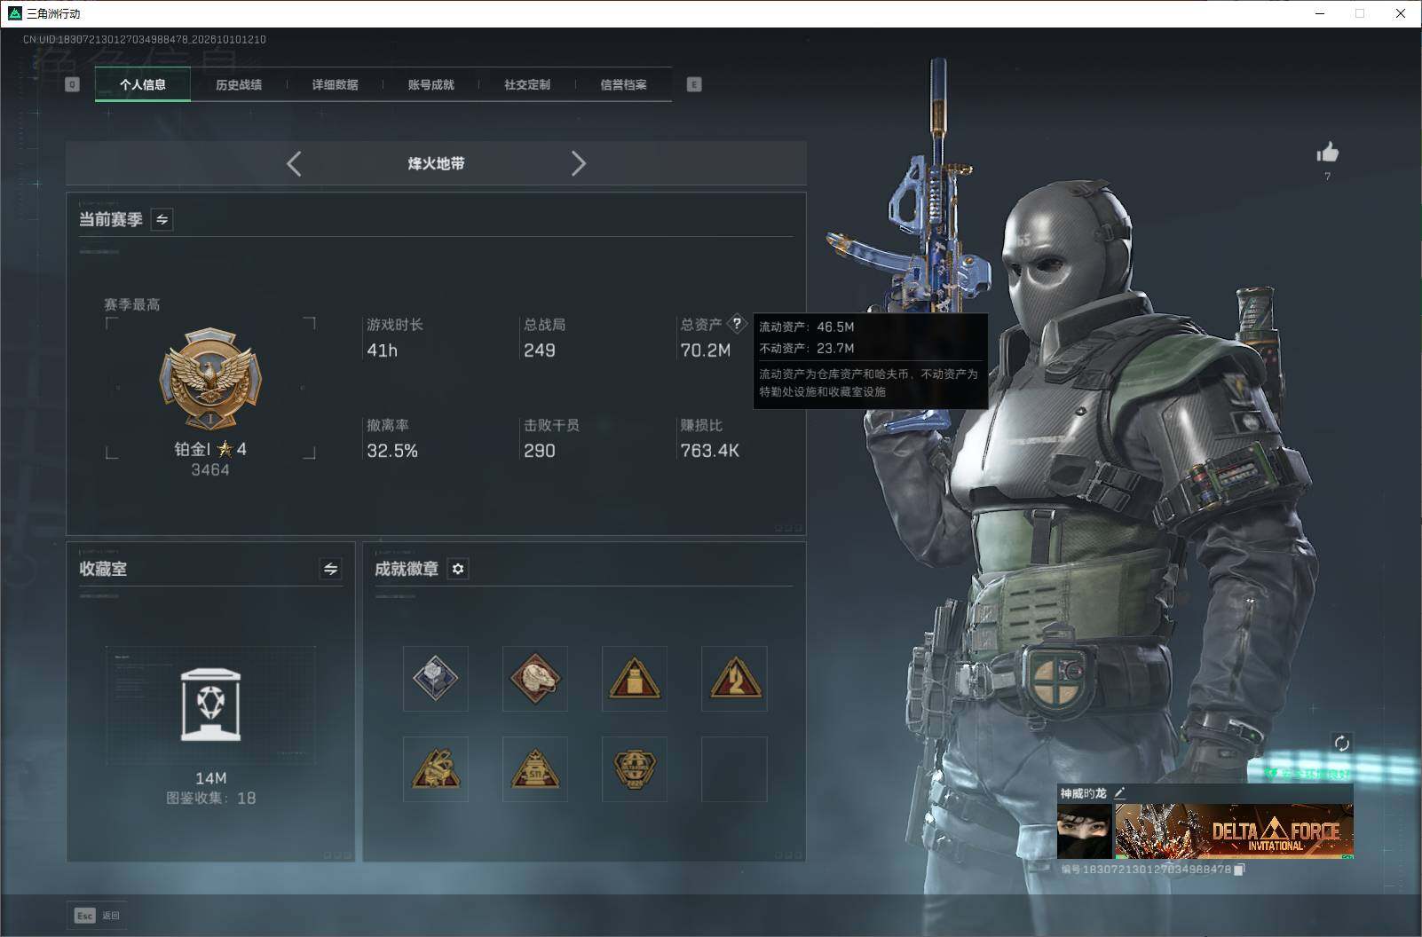Image resolution: width=1422 pixels, height=937 pixels.
Task: Open 成就徽章 settings gear
Action: tap(458, 569)
